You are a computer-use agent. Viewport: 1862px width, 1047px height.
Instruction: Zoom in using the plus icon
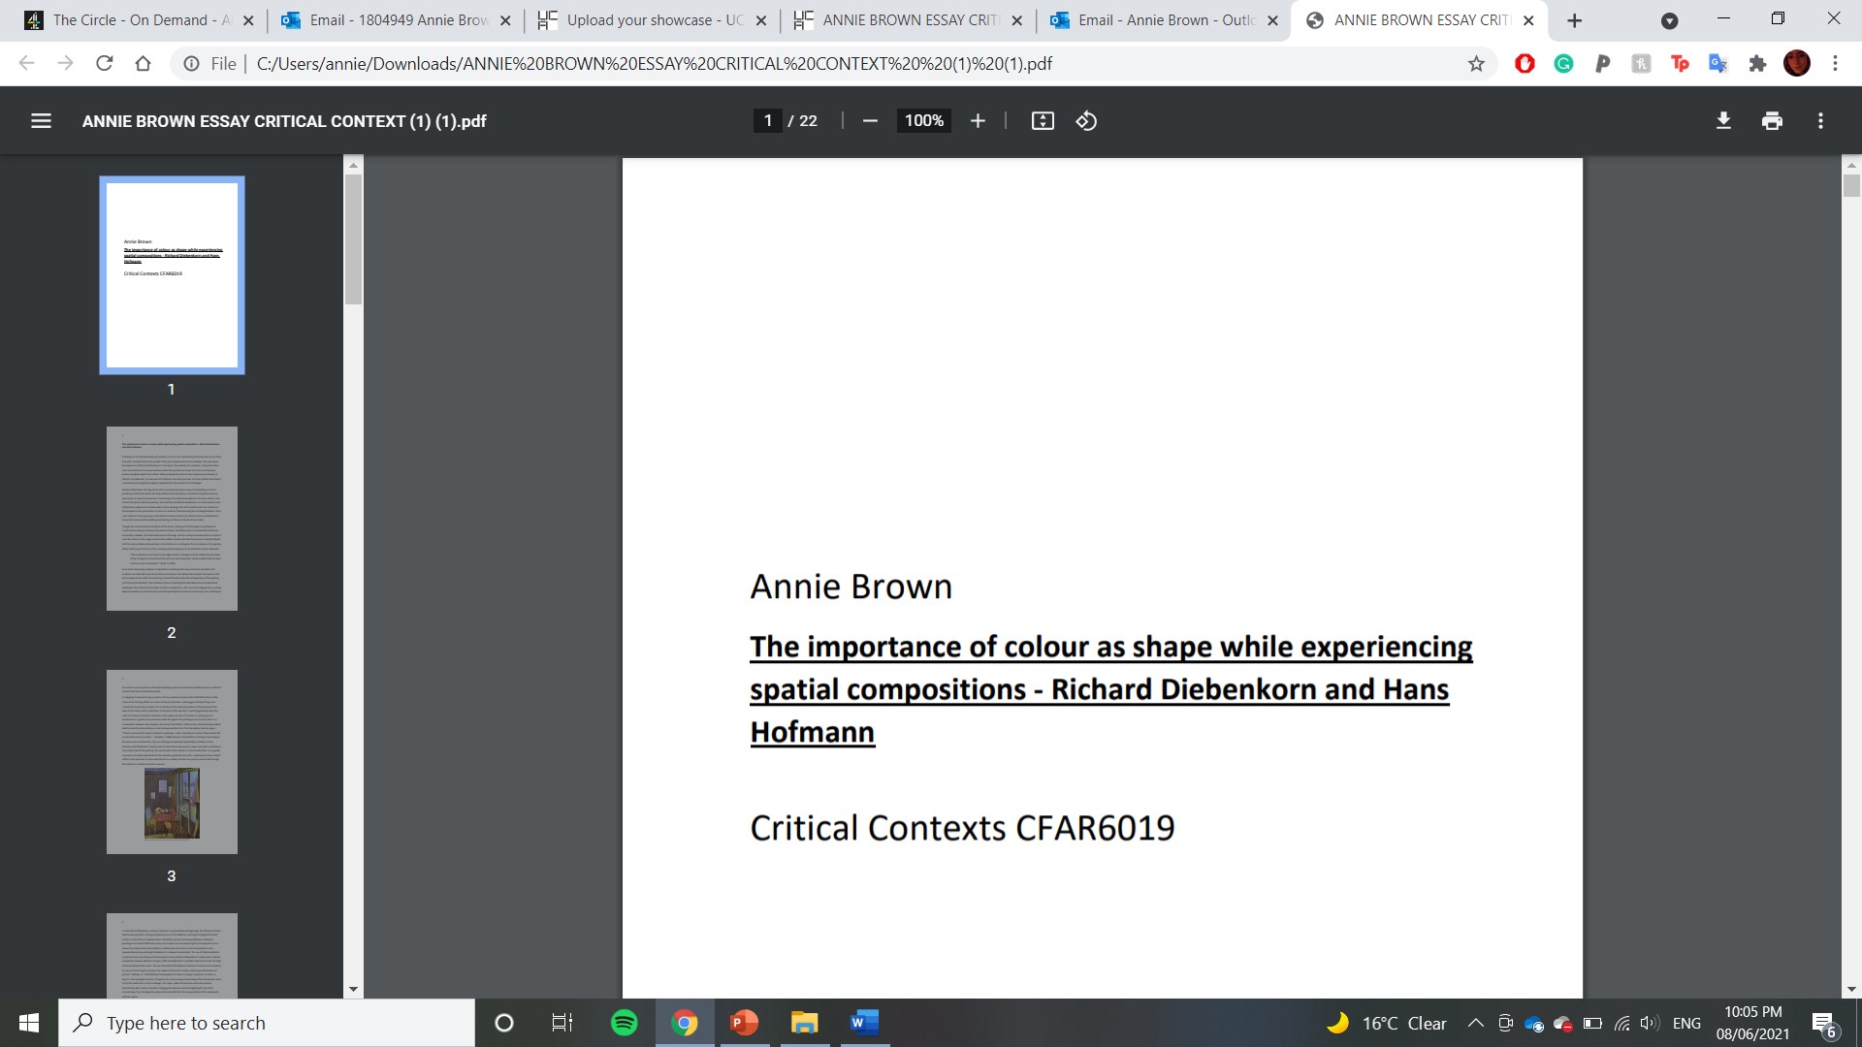click(978, 120)
